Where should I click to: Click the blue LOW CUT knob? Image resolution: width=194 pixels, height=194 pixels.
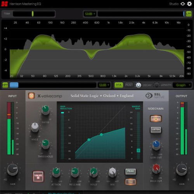click(156, 145)
